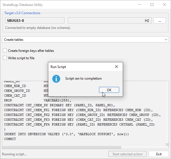Click the CHT_CHEM_FK2 FOREIGN KEY line
Screen dimensions: 171x159
pyautogui.click(x=82, y=115)
